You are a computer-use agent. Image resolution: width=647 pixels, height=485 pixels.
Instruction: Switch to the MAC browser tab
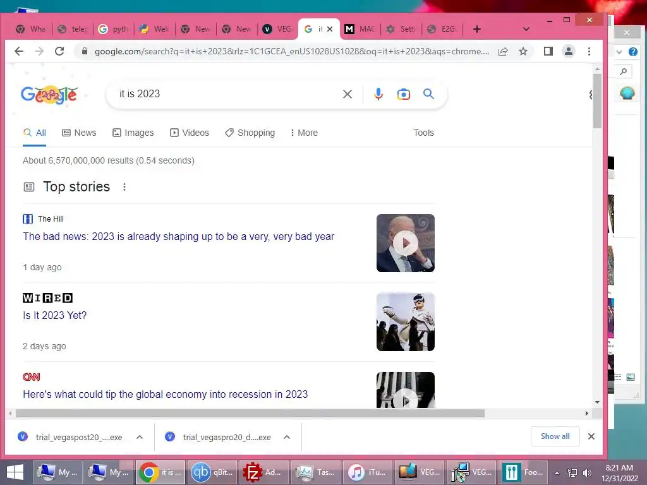click(360, 29)
